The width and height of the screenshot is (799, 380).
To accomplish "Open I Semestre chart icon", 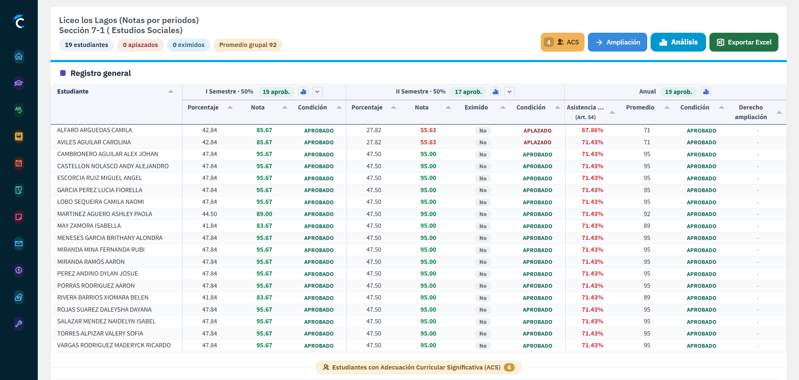I will point(303,92).
